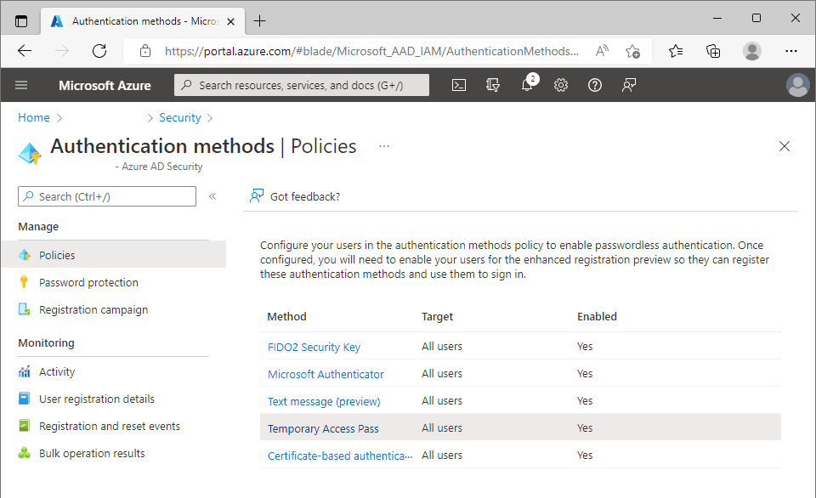Open Azure Cloud Shell icon
816x498 pixels.
point(458,85)
